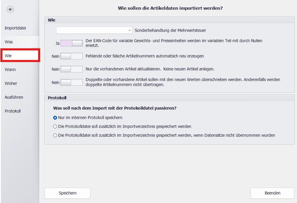Image resolution: width=297 pixels, height=203 pixels.
Task: Enable automatic regeneration of missing Artikelnummern
Action: (72, 56)
